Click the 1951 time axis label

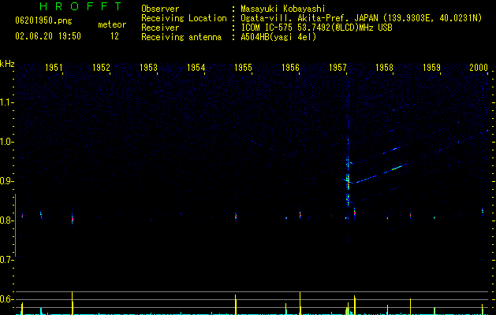(x=54, y=67)
